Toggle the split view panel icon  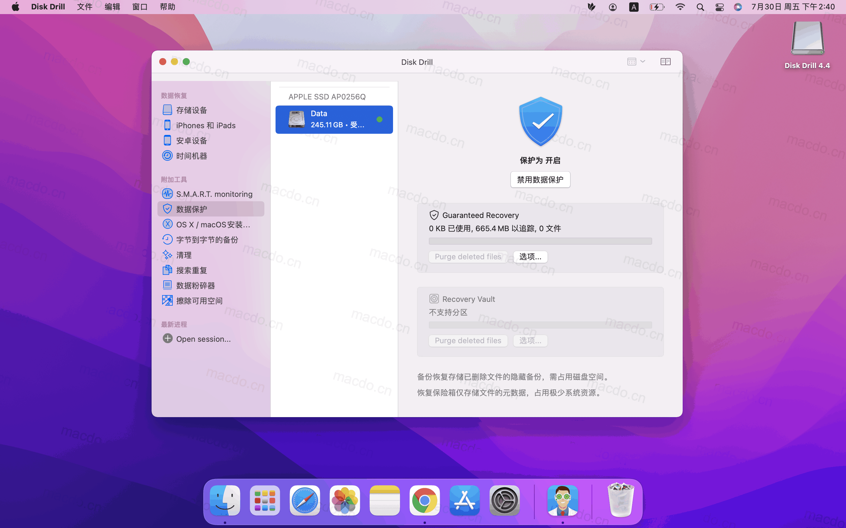665,62
